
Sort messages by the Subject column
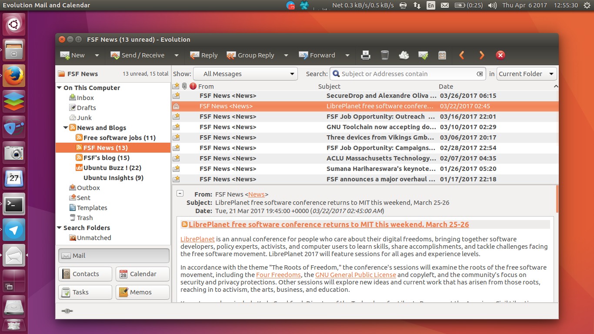(329, 87)
